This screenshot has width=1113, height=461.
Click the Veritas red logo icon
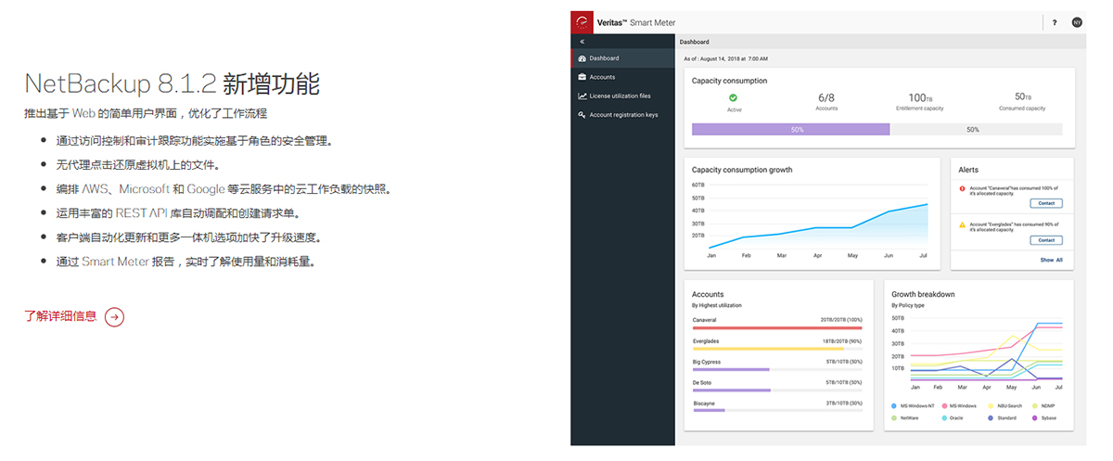coord(582,22)
